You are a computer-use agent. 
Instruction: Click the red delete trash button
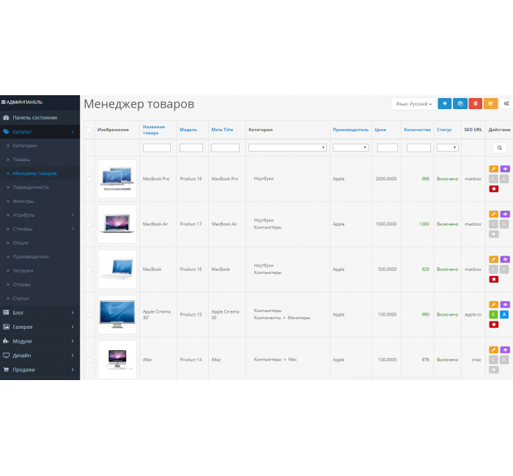476,104
